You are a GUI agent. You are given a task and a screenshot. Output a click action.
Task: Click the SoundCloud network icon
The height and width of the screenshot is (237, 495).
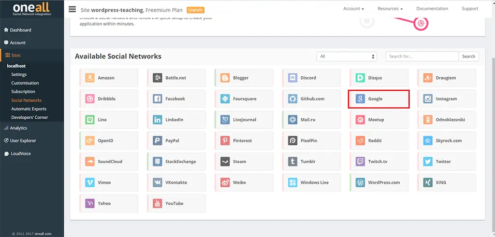click(x=90, y=161)
